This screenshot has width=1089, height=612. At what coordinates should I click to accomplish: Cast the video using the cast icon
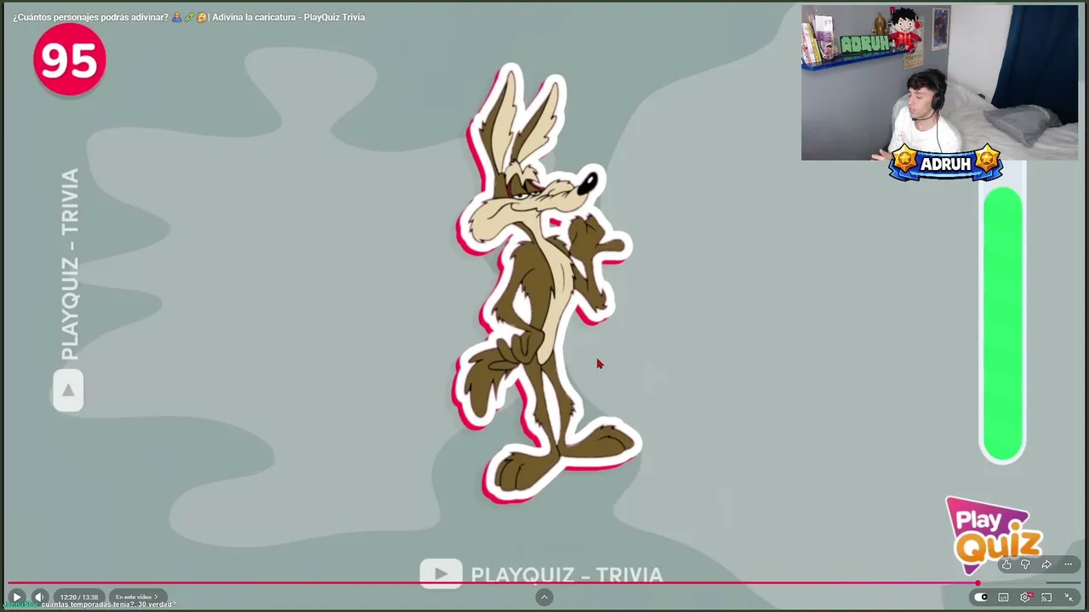(x=1047, y=598)
